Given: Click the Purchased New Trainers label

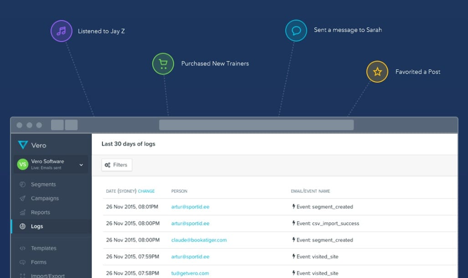Looking at the screenshot, I should pos(215,63).
